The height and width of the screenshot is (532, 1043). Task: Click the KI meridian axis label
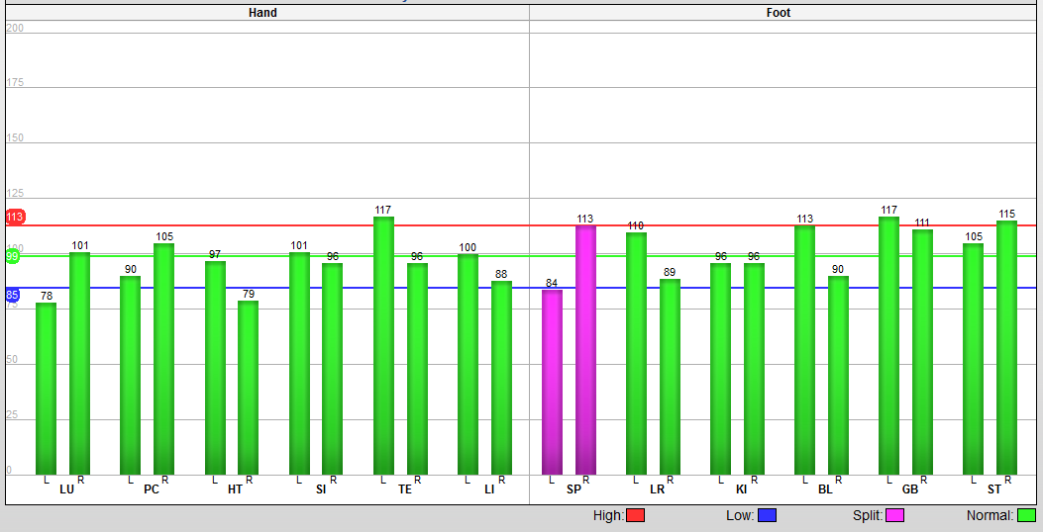click(741, 489)
